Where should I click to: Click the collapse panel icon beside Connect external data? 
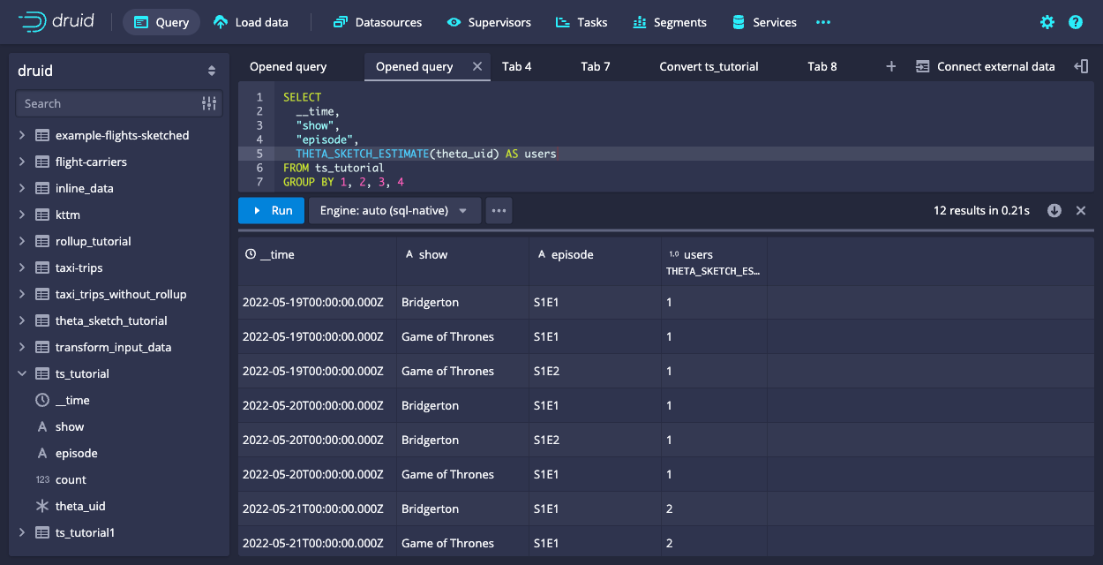pos(1081,66)
